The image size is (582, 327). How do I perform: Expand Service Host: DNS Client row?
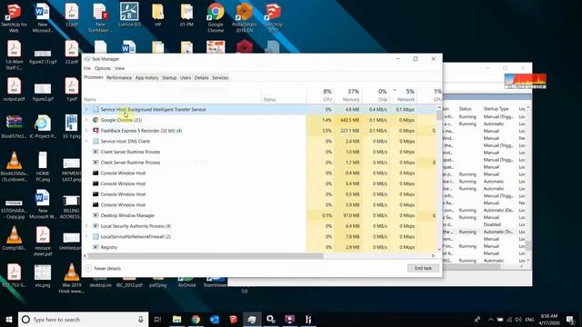[87, 142]
